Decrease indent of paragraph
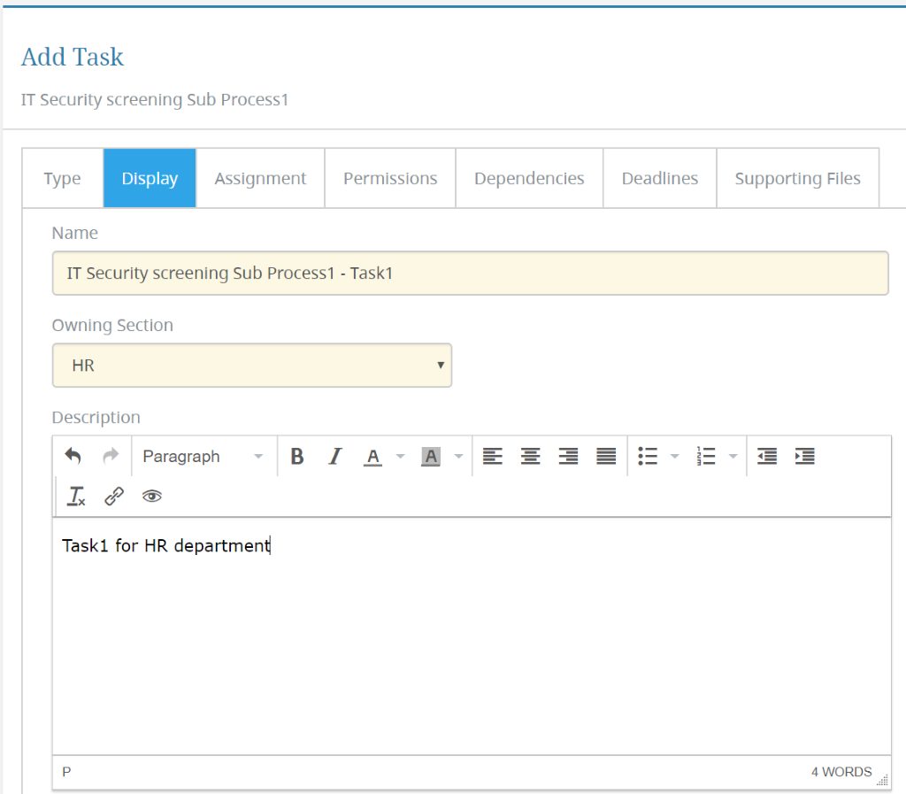The image size is (906, 794). pos(767,456)
